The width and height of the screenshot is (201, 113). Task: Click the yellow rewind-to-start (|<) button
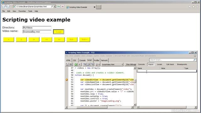[x=34, y=40]
